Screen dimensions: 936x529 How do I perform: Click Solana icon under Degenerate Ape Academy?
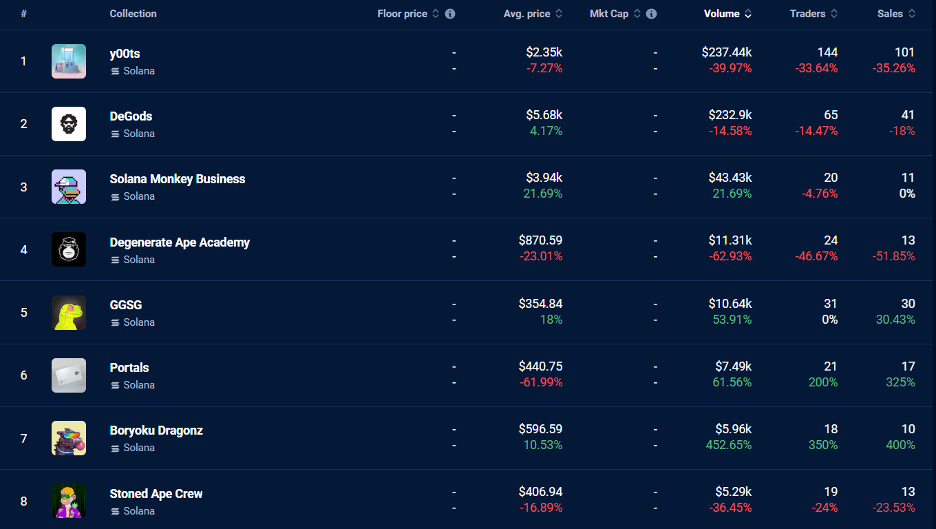[x=115, y=260]
